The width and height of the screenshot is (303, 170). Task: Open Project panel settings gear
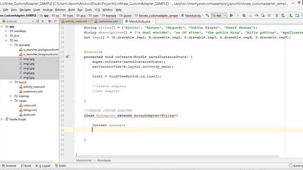click(x=50, y=21)
